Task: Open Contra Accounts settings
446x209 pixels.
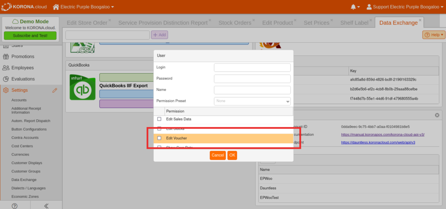Action: click(25, 138)
